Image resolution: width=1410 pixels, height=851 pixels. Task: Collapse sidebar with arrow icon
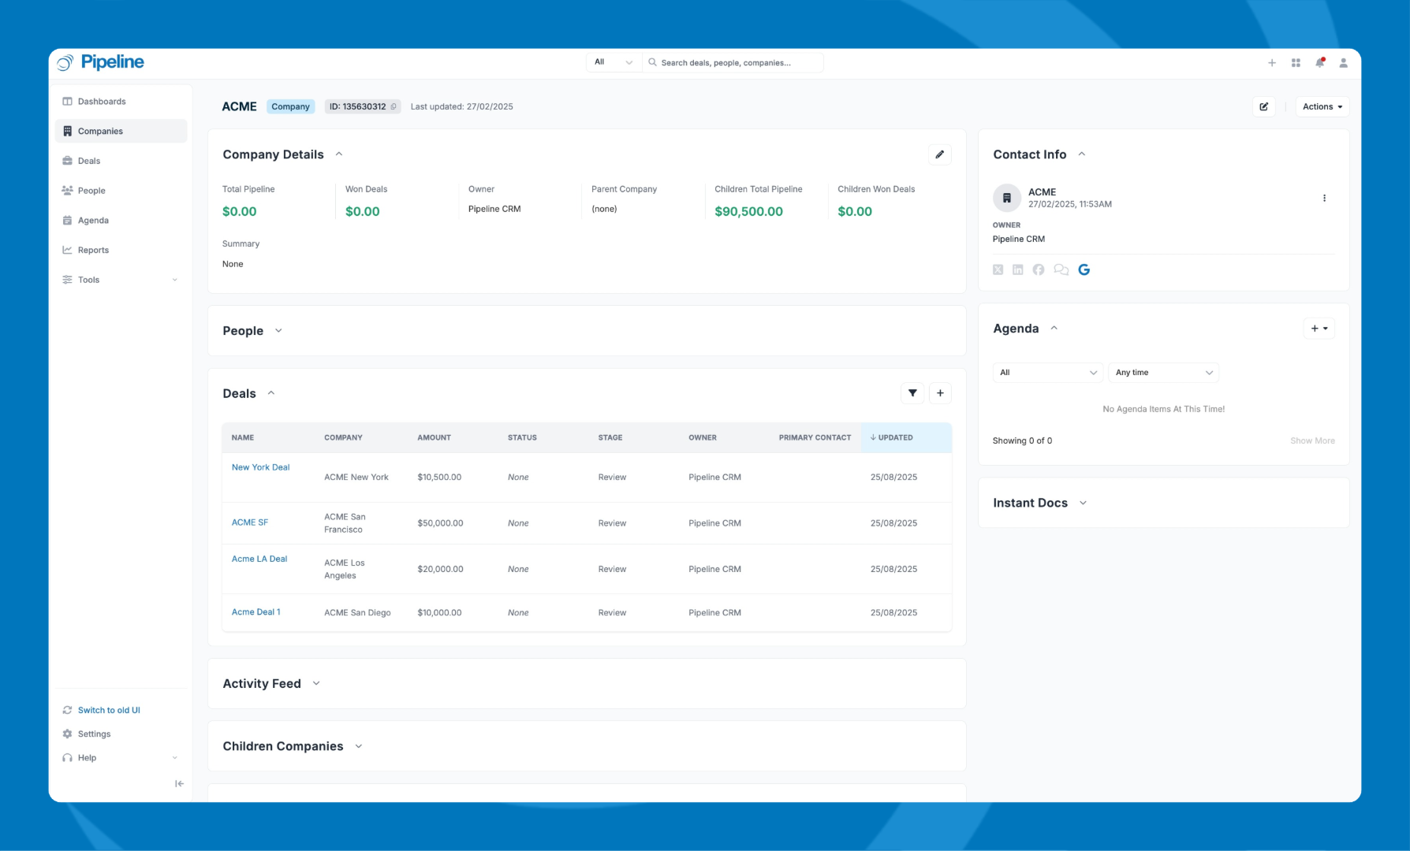tap(179, 783)
